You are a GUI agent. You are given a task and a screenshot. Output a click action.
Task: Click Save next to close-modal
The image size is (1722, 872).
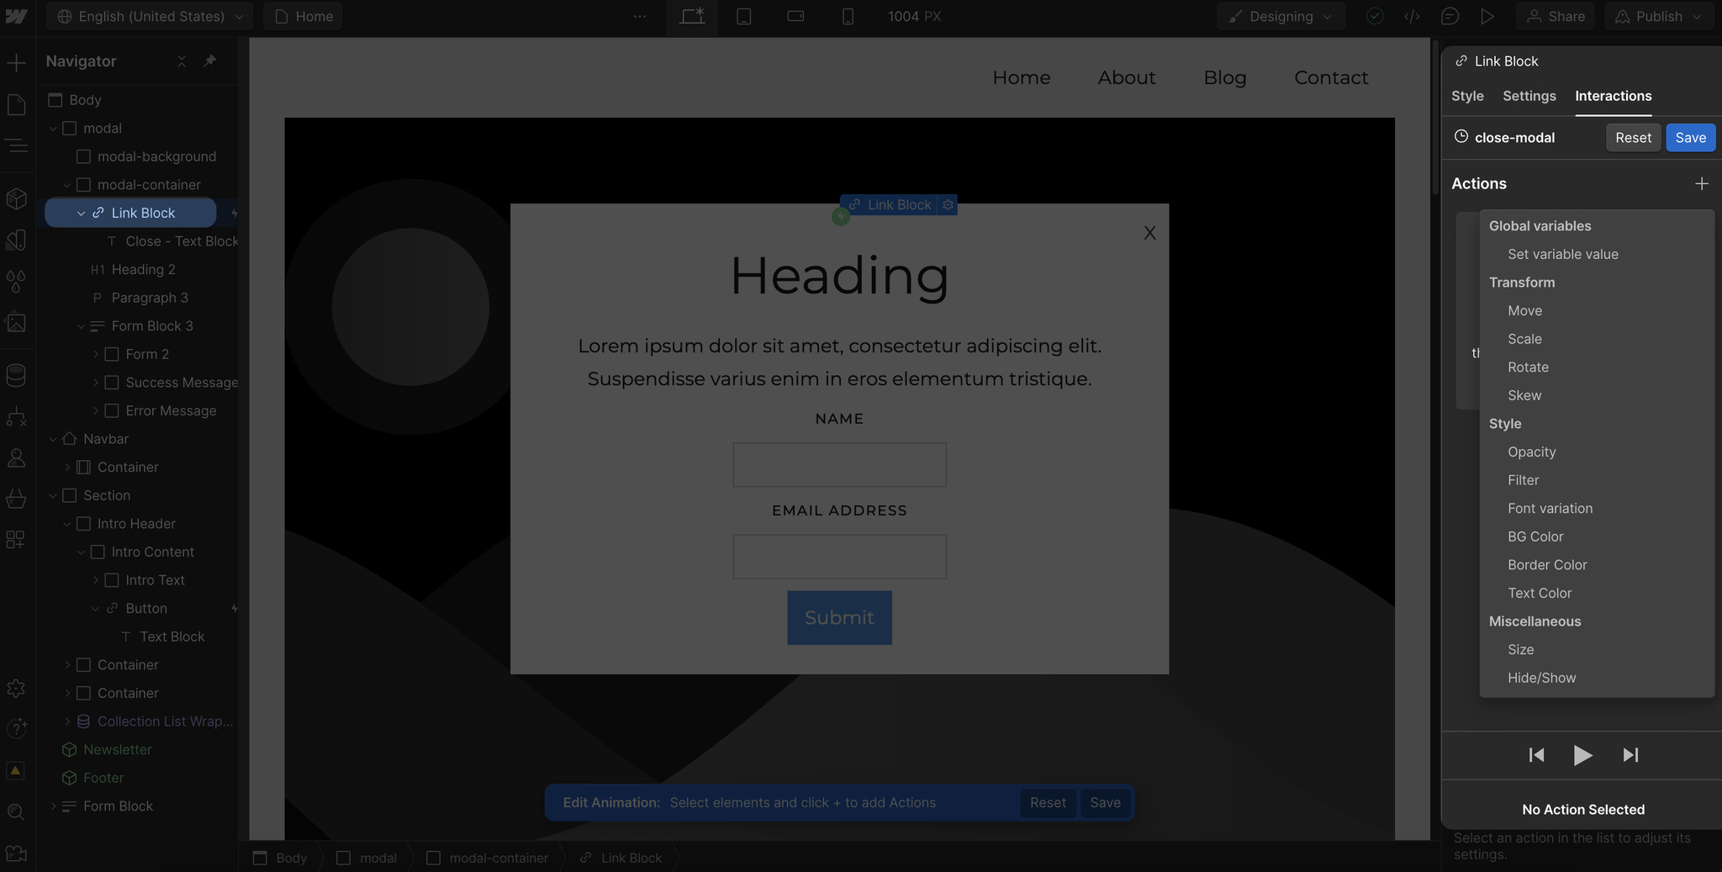point(1690,138)
